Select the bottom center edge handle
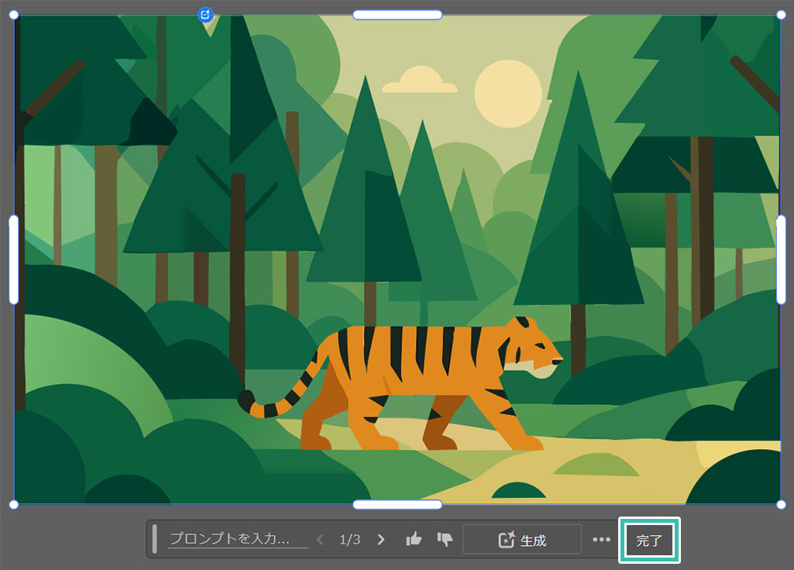This screenshot has height=570, width=794. [x=397, y=505]
